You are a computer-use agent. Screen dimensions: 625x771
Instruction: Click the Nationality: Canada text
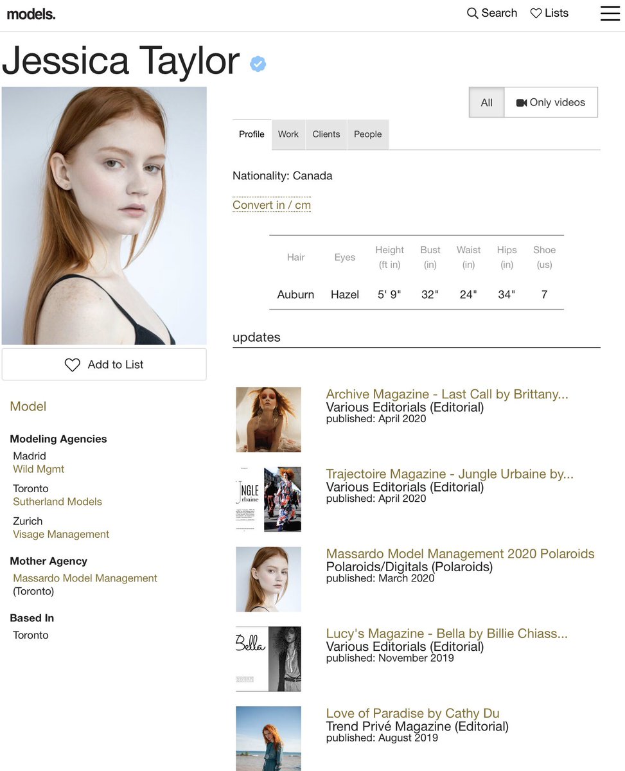coord(283,175)
